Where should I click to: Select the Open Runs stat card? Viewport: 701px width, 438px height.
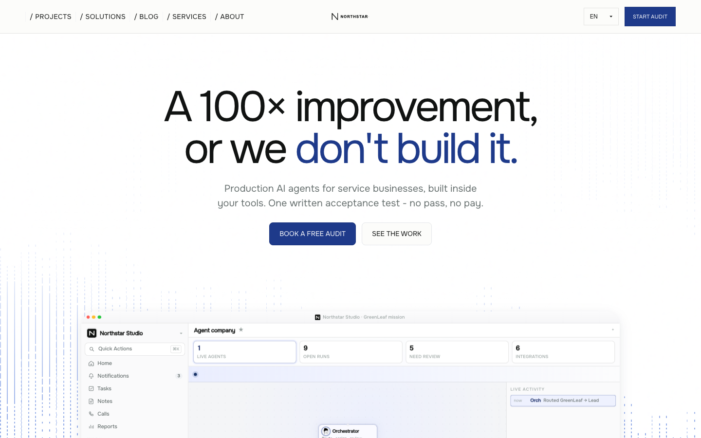(351, 352)
